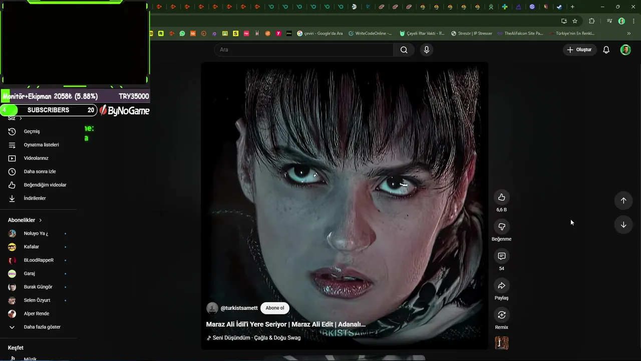Focus the Ara search field
The image size is (641, 361).
click(x=304, y=50)
